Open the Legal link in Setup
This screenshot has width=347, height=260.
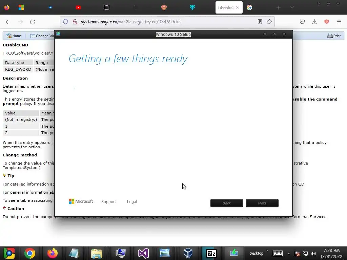pyautogui.click(x=132, y=202)
